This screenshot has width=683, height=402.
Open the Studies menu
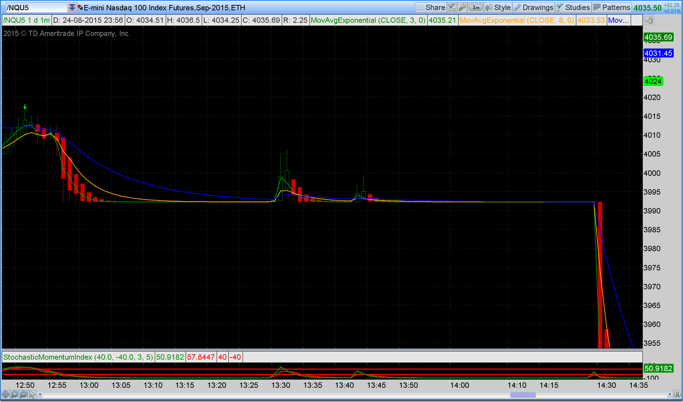click(x=573, y=7)
